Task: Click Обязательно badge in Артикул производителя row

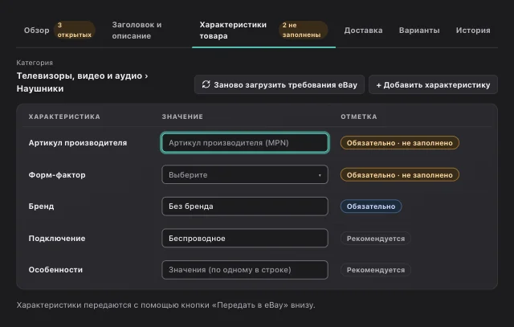Action: click(400, 143)
